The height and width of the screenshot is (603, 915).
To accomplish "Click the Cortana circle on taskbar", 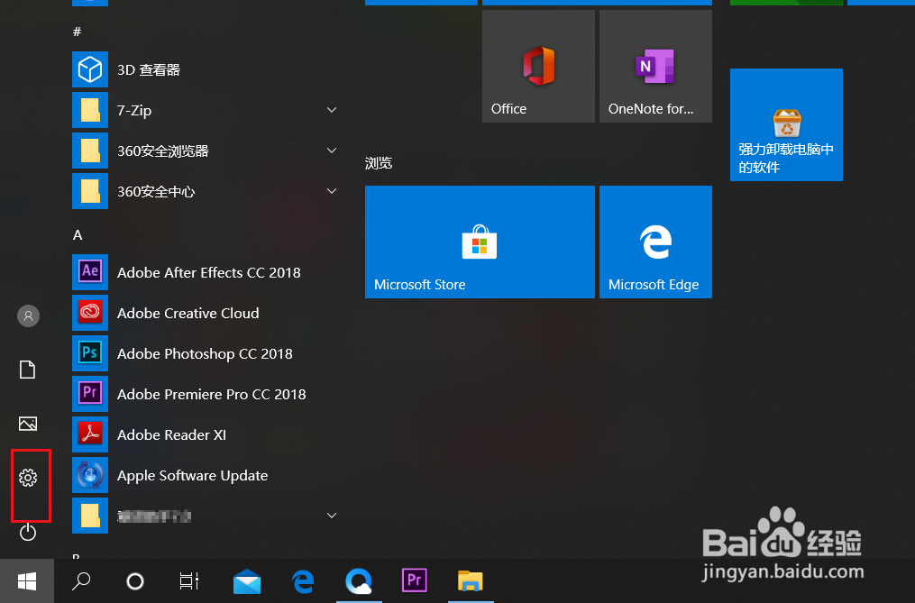I will 135,580.
